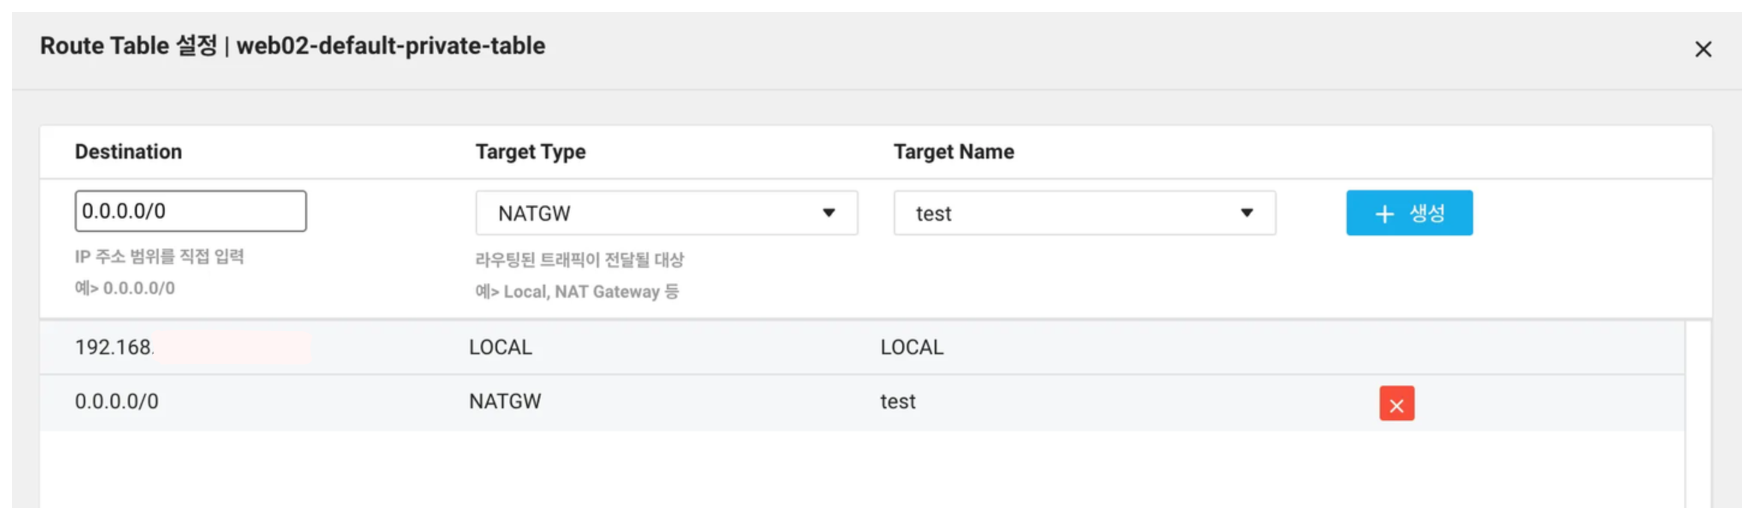Delete the 0.0.0.0/0 NATGW route
Screen dimensions: 1754x520
(1396, 404)
